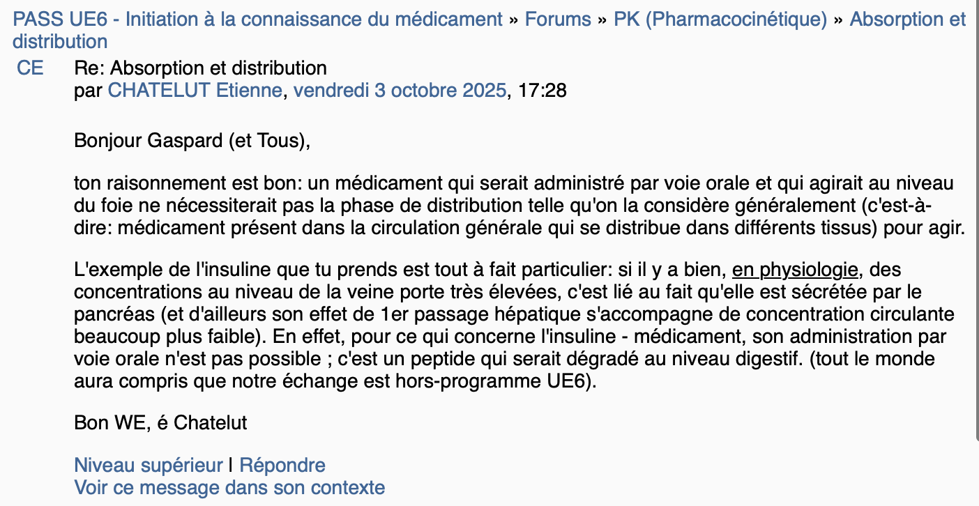Click the greeting line "Bonjour Gaspard (et Tous),"
Viewport: 979px width, 506px height.
click(x=192, y=141)
